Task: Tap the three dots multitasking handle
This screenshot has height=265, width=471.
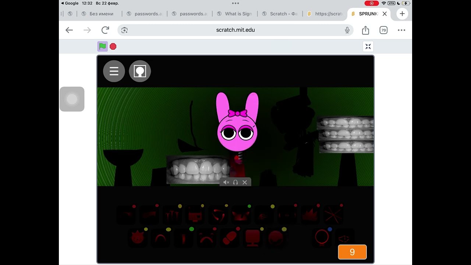Action: [x=235, y=3]
